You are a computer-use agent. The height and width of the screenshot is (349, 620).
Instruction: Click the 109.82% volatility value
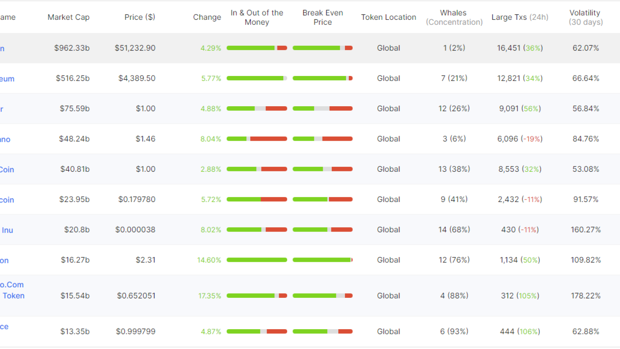coord(586,260)
